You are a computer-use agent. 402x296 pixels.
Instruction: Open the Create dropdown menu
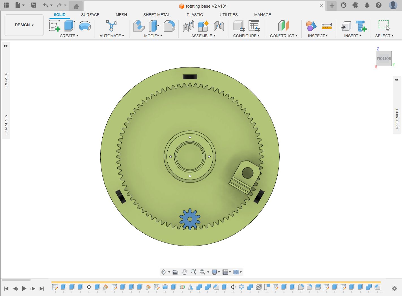click(x=69, y=36)
